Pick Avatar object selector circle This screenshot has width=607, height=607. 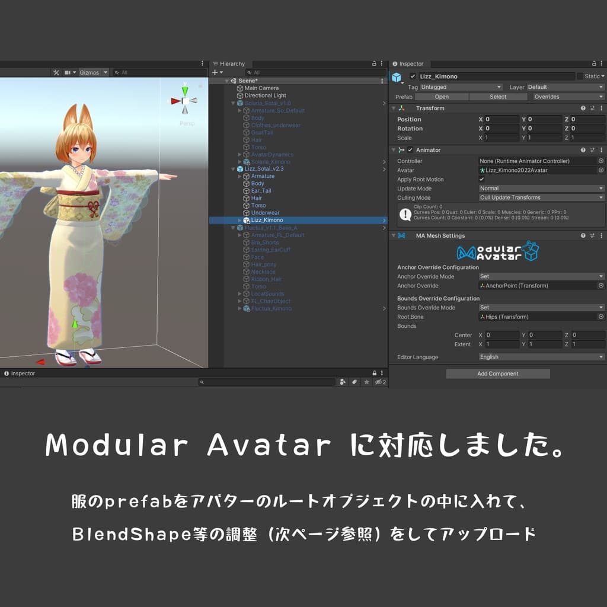601,170
